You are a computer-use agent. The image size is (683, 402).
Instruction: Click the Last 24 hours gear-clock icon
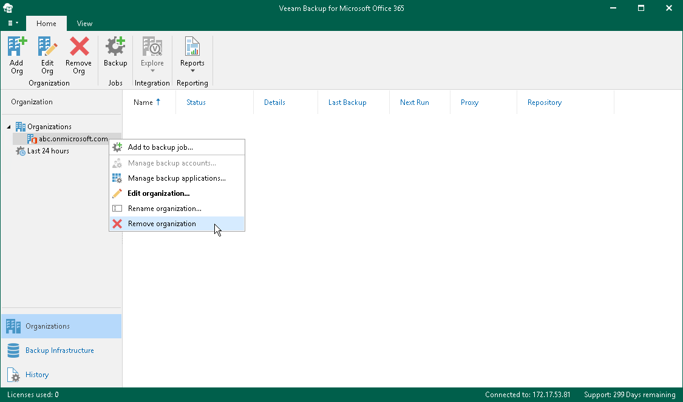tap(20, 151)
